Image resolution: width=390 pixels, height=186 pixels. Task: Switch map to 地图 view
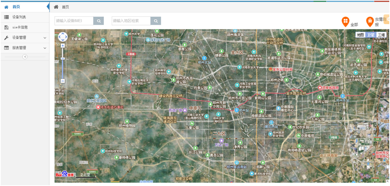coord(360,35)
